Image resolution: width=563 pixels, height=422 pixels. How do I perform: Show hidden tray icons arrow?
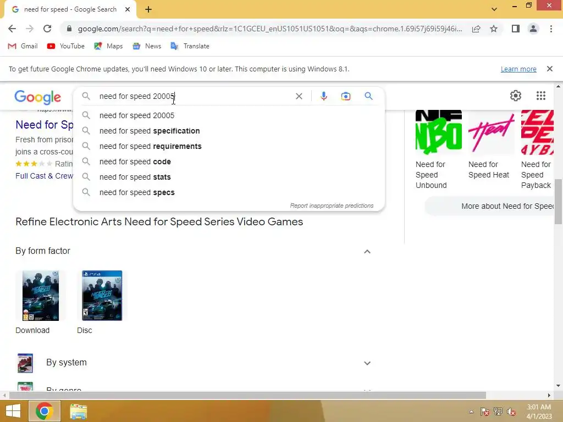coord(471,412)
